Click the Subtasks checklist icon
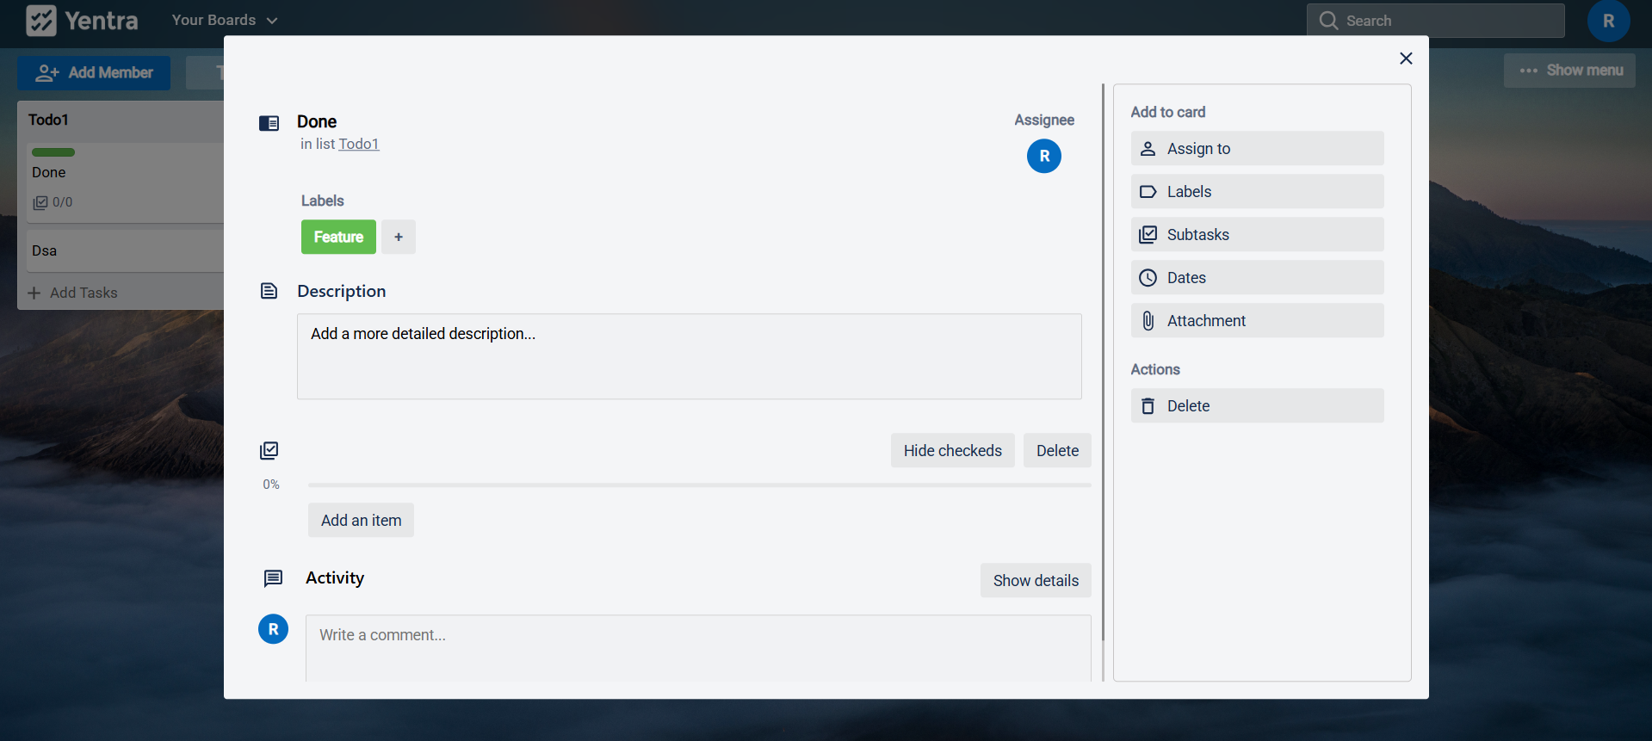 (1148, 235)
